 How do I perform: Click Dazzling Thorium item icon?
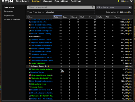click(30, 72)
